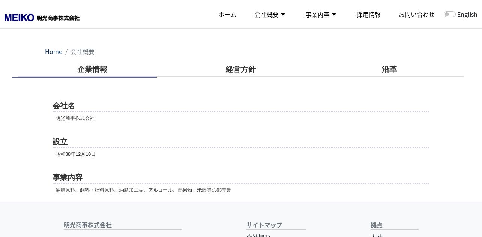Screen dimensions: 482x237
Task: Expand the 事業内容 dropdown menu
Action: tap(321, 15)
